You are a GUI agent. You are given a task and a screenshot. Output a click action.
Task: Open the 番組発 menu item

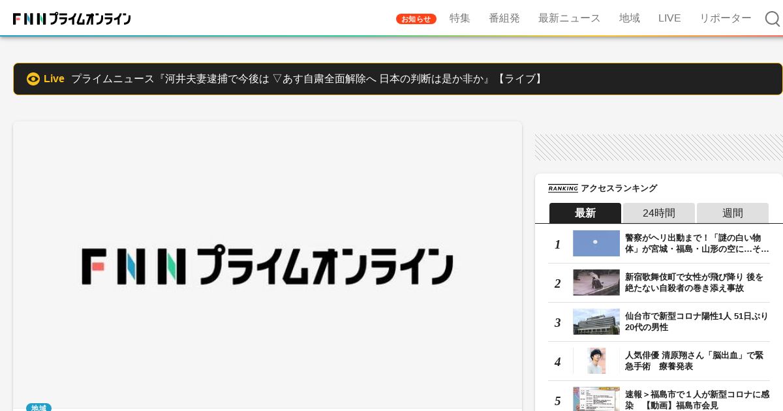pos(504,18)
